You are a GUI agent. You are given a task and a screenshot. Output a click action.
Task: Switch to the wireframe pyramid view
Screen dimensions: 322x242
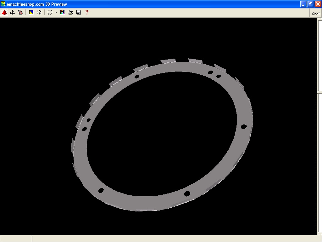12,12
